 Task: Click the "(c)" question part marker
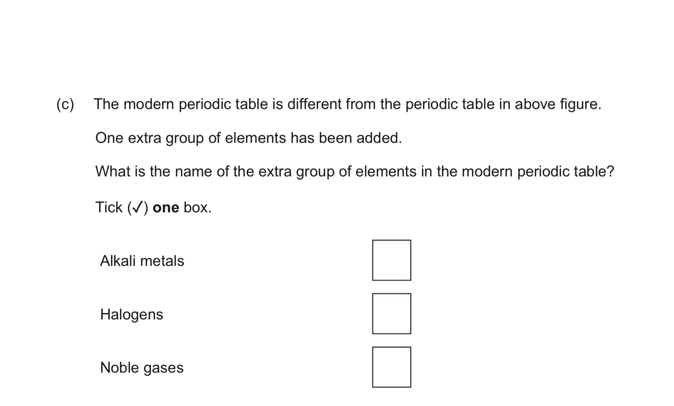[65, 104]
